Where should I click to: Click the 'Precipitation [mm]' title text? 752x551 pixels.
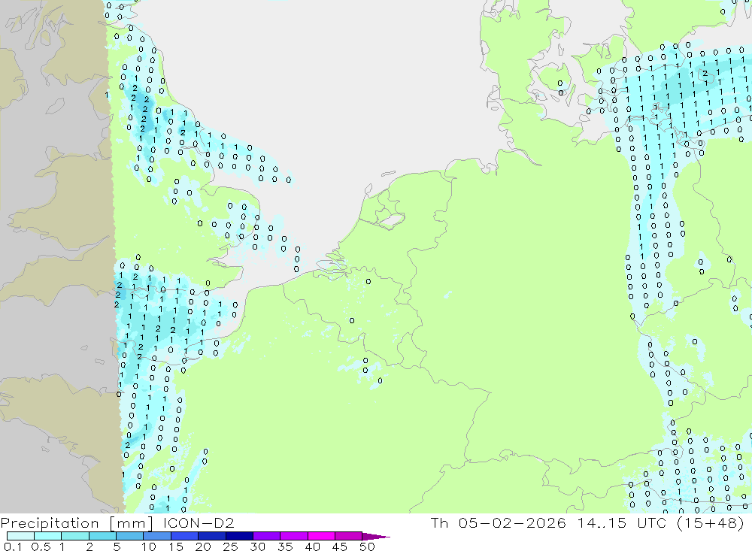pos(77,523)
